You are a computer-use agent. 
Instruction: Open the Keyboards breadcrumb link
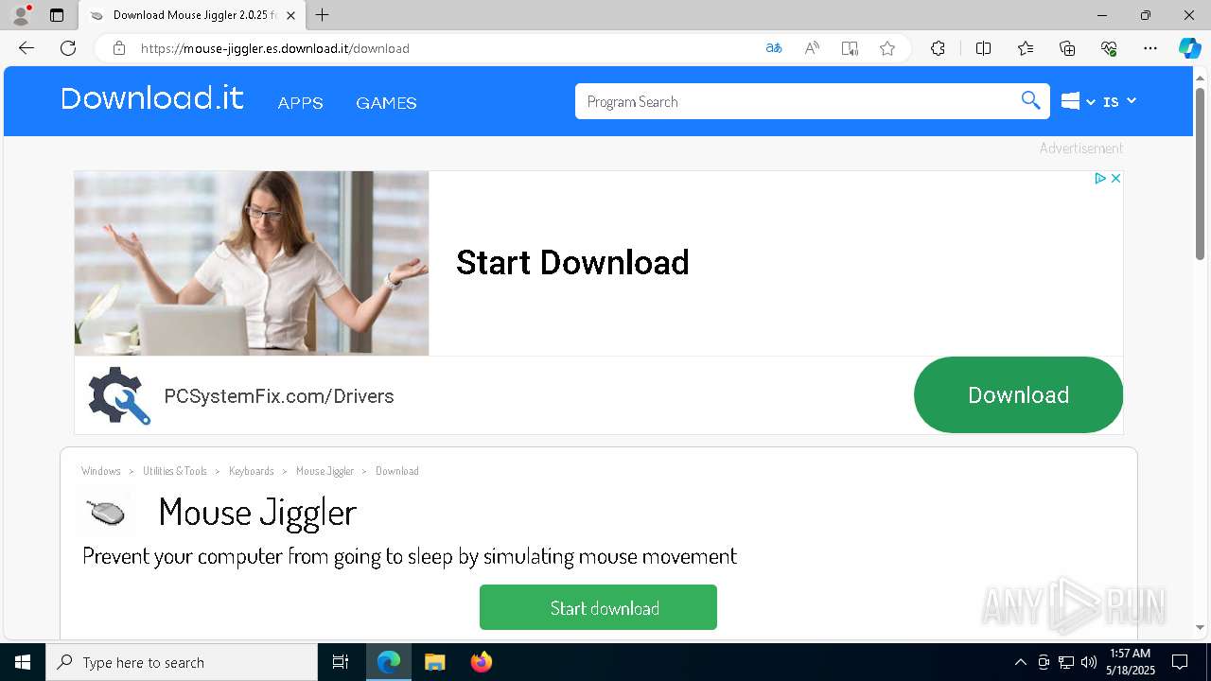point(252,471)
